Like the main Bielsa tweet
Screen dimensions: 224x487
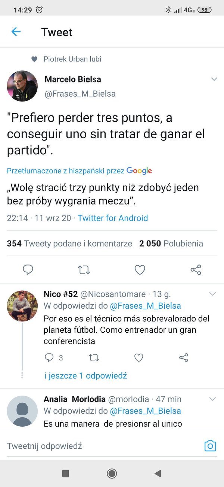pos(140,270)
